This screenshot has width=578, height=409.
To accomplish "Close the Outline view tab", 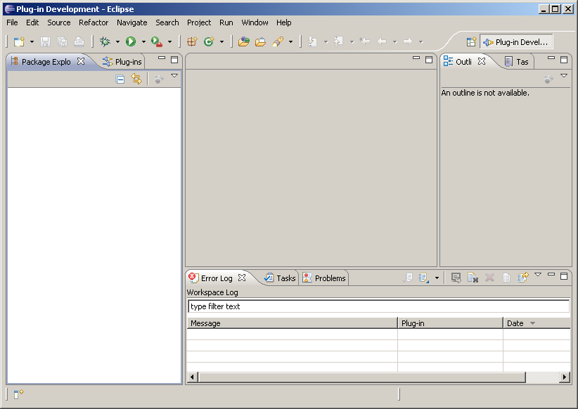I will (482, 61).
